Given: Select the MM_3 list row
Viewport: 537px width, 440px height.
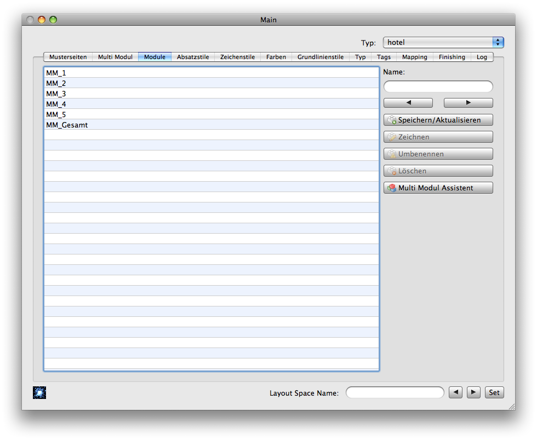Looking at the screenshot, I should (x=212, y=94).
